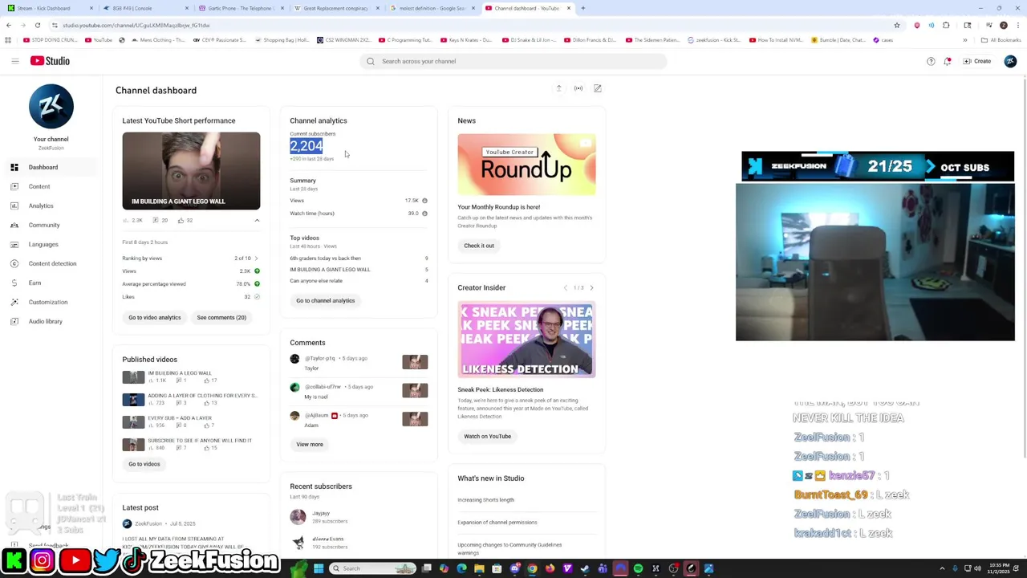
Task: Open Increasing Shorts length news item
Action: point(485,500)
